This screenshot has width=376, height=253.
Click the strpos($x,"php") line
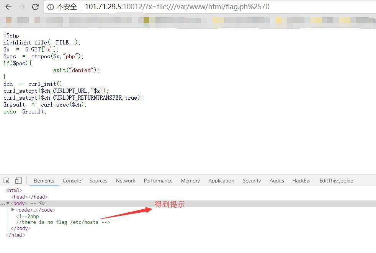coord(43,56)
